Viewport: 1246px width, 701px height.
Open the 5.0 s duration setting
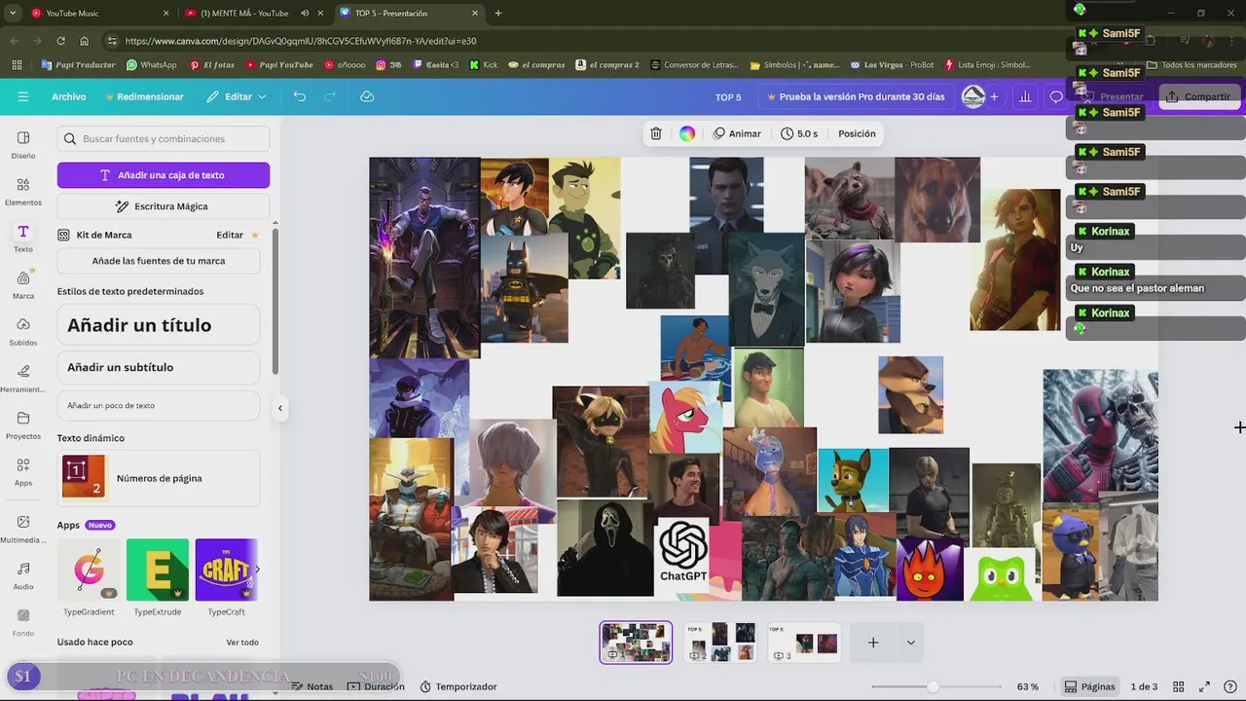tap(799, 133)
